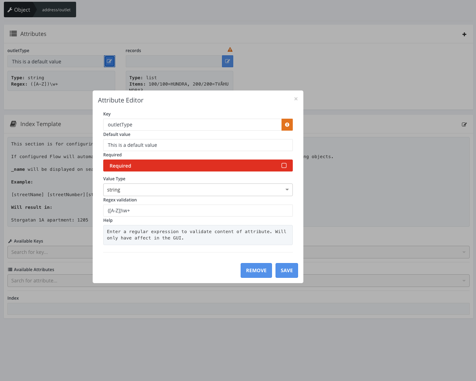This screenshot has height=381, width=476.
Task: Focus the Default value field in editor
Action: coord(198,145)
